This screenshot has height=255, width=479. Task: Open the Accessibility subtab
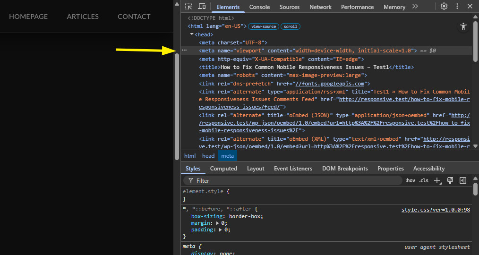coord(429,169)
